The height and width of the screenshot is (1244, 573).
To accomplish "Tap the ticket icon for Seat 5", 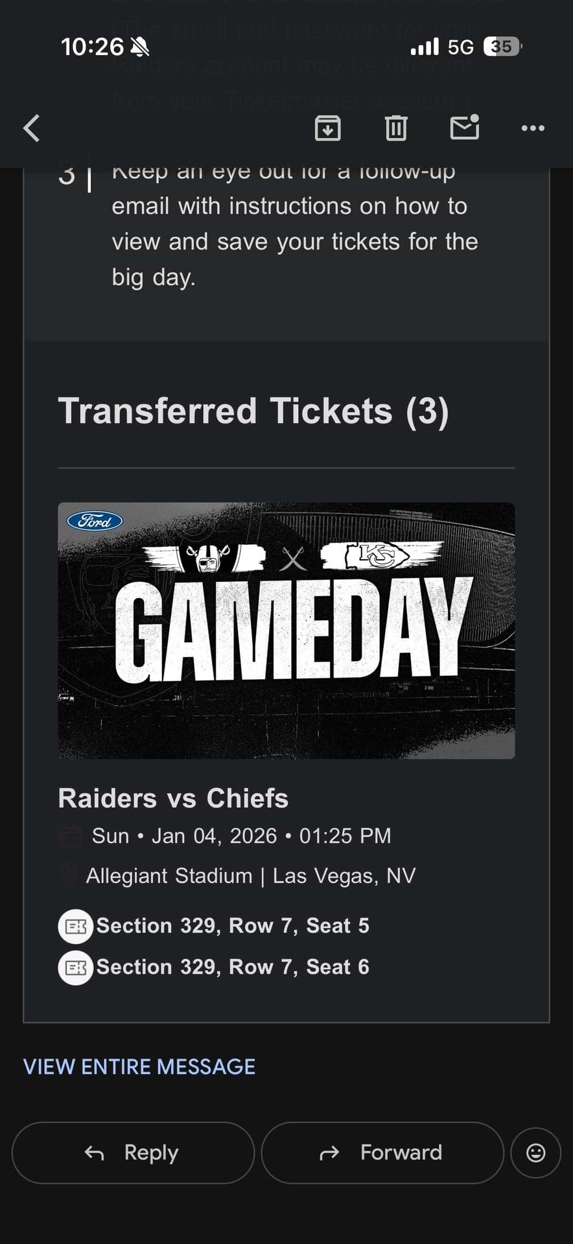I will pyautogui.click(x=76, y=926).
